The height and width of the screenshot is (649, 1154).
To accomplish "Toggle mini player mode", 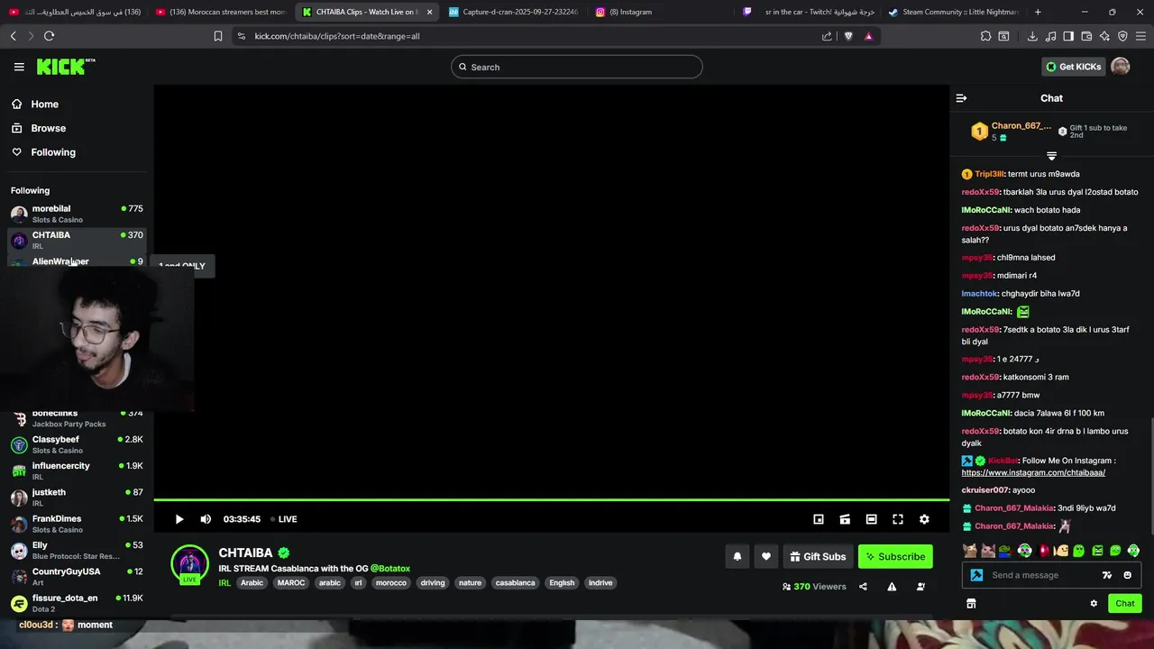I will (x=819, y=519).
